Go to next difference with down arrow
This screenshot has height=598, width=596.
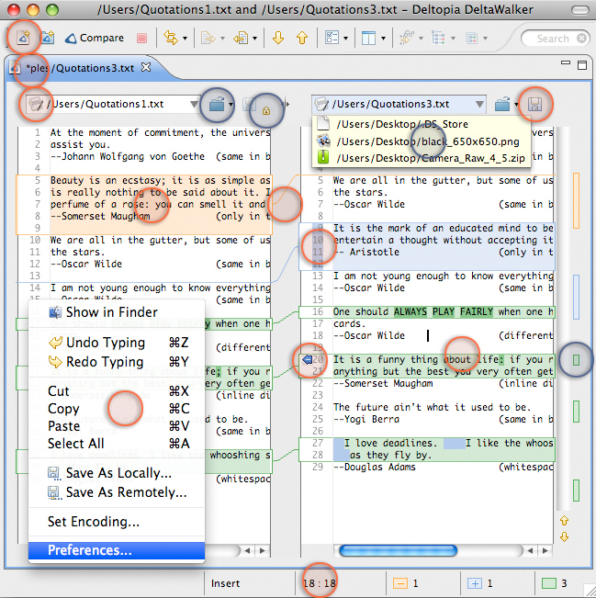click(x=278, y=39)
